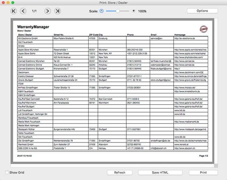The height and width of the screenshot is (180, 227).
Task: Enable the Show Grid checkbox
Action: [x=7, y=172]
